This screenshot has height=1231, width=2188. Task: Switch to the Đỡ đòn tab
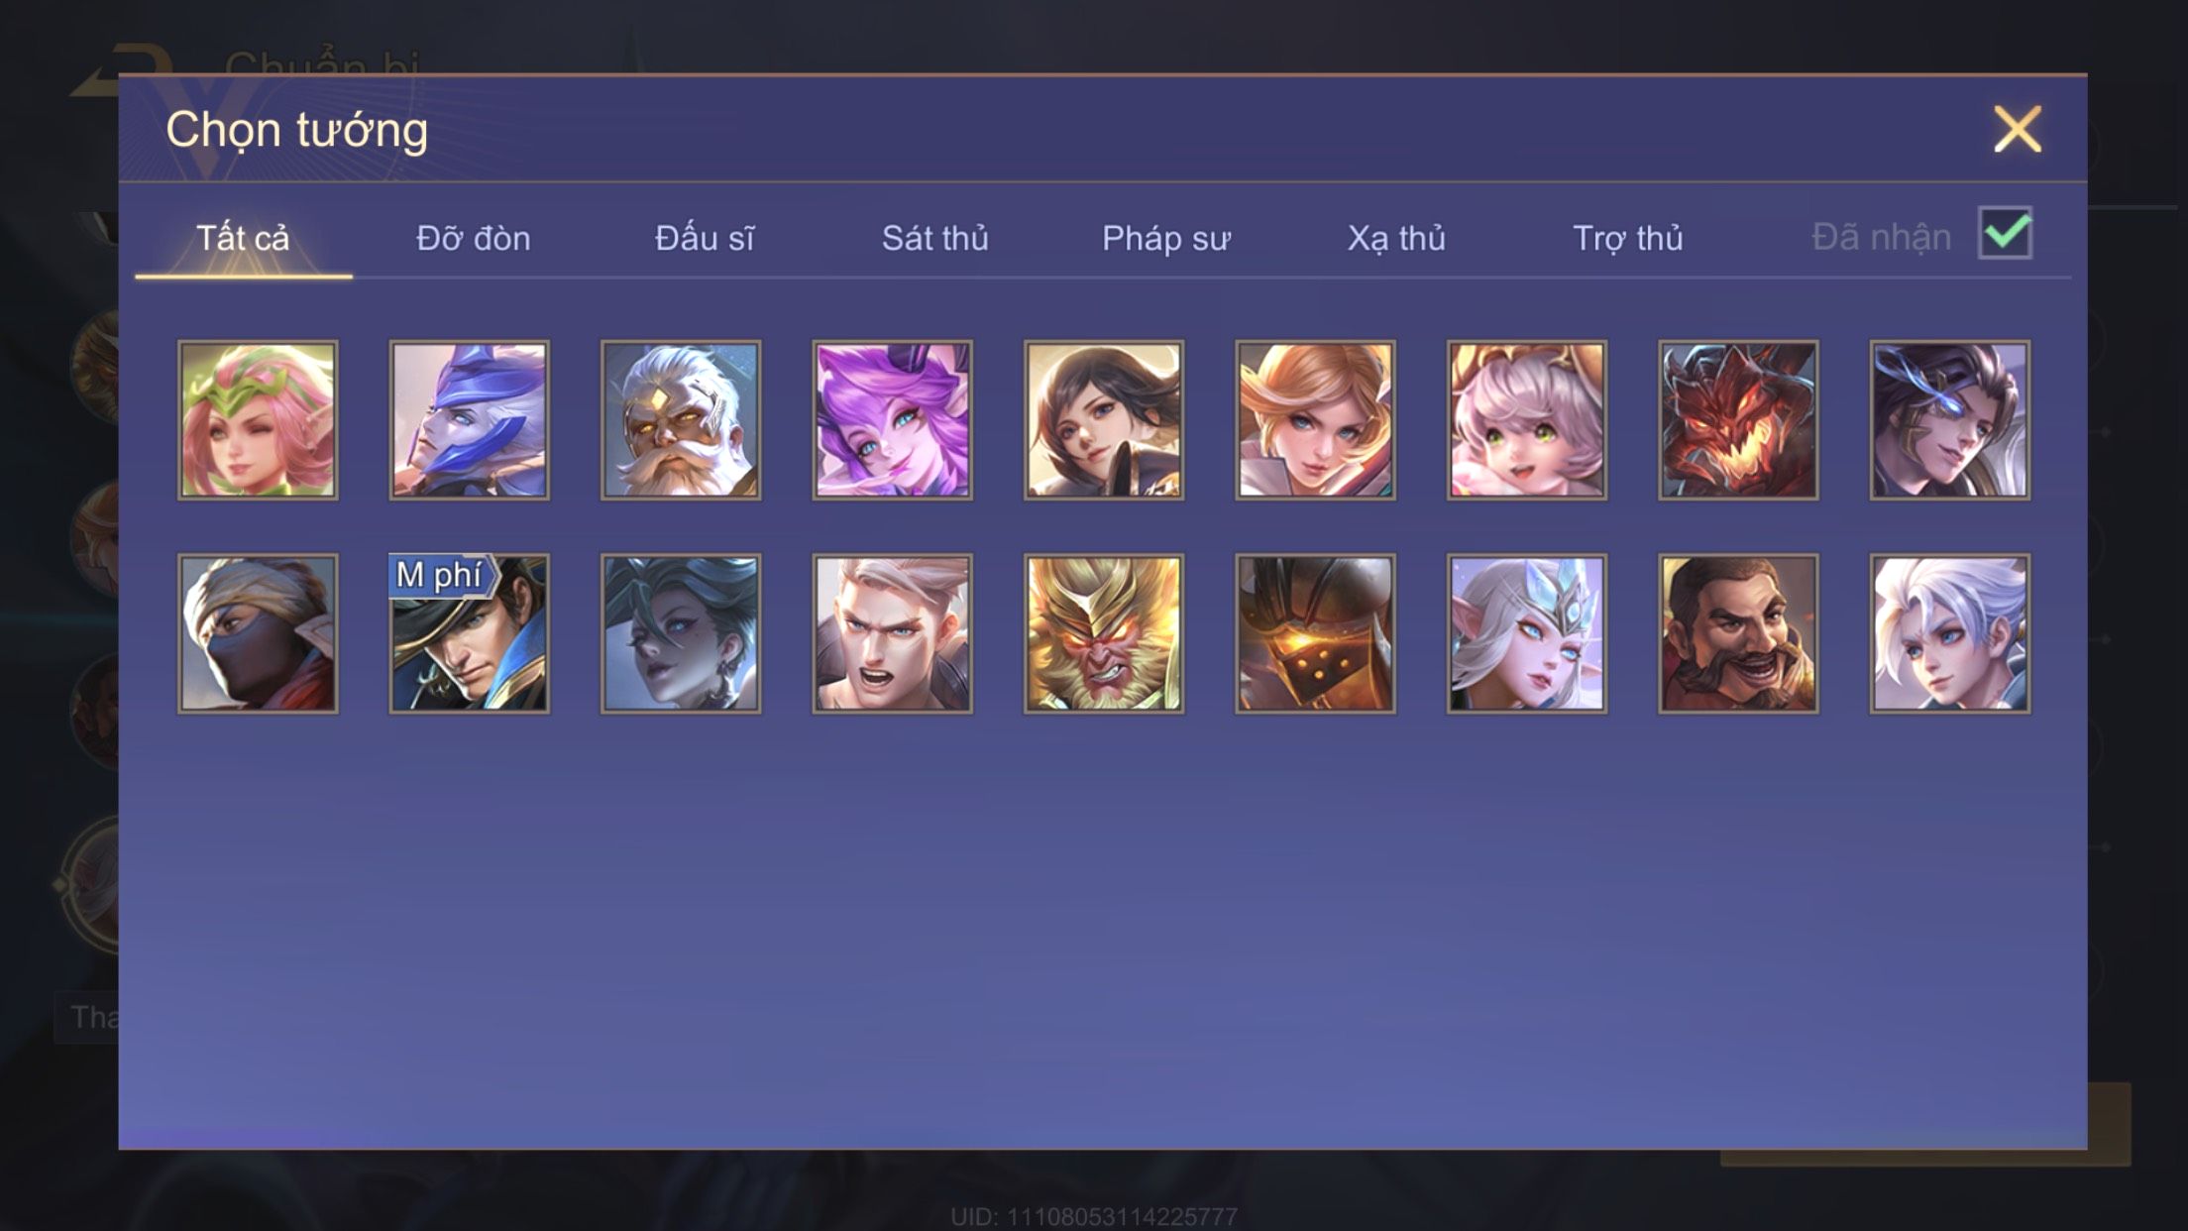(x=473, y=238)
